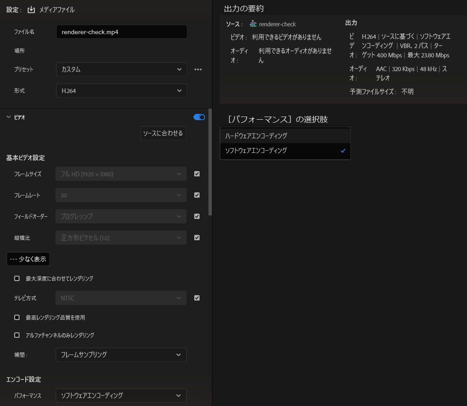The image size is (467, 406).
Task: Click the [パフォーマンス] の選択肢 heading
Action: [x=278, y=119]
